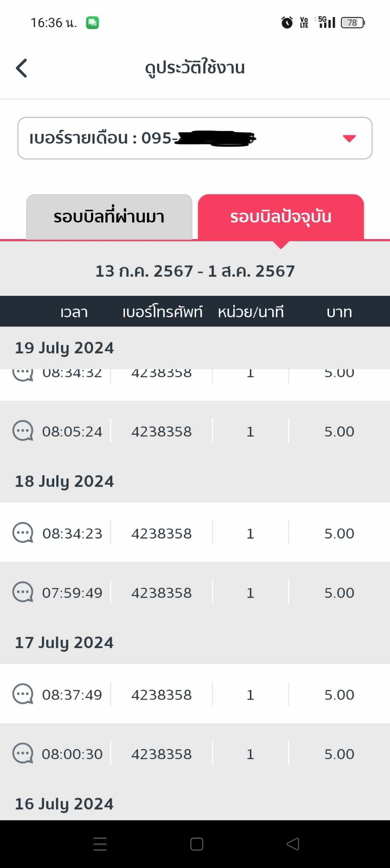
Task: Tap the เบอร์โทรศัพท์ column header
Action: [x=162, y=312]
